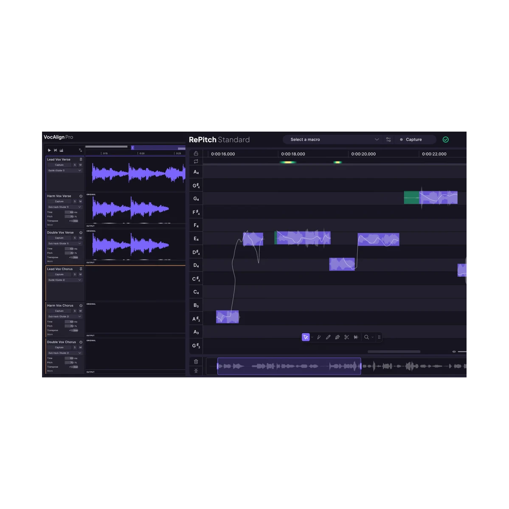
Task: Solo the Harm Vox Verse track
Action: click(75, 201)
